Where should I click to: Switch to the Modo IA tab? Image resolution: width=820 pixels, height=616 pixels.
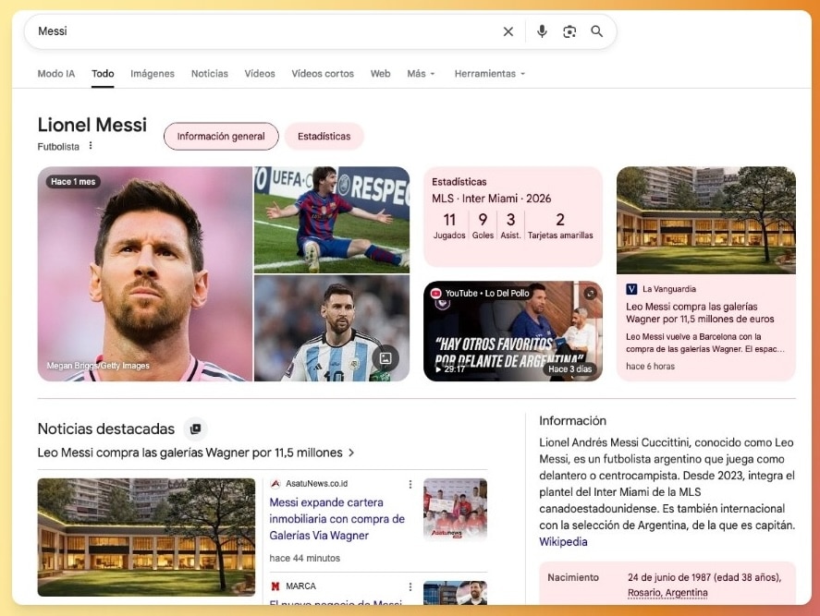tap(56, 74)
